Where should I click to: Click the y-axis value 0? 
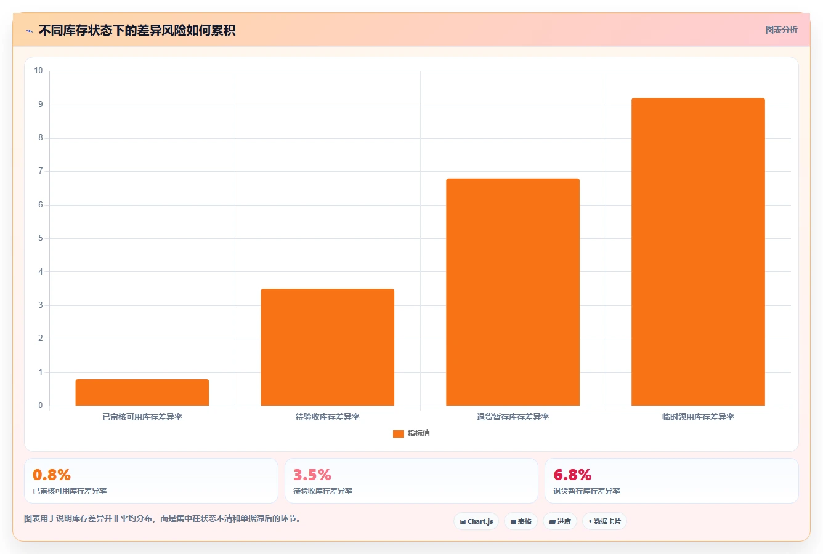tap(41, 406)
